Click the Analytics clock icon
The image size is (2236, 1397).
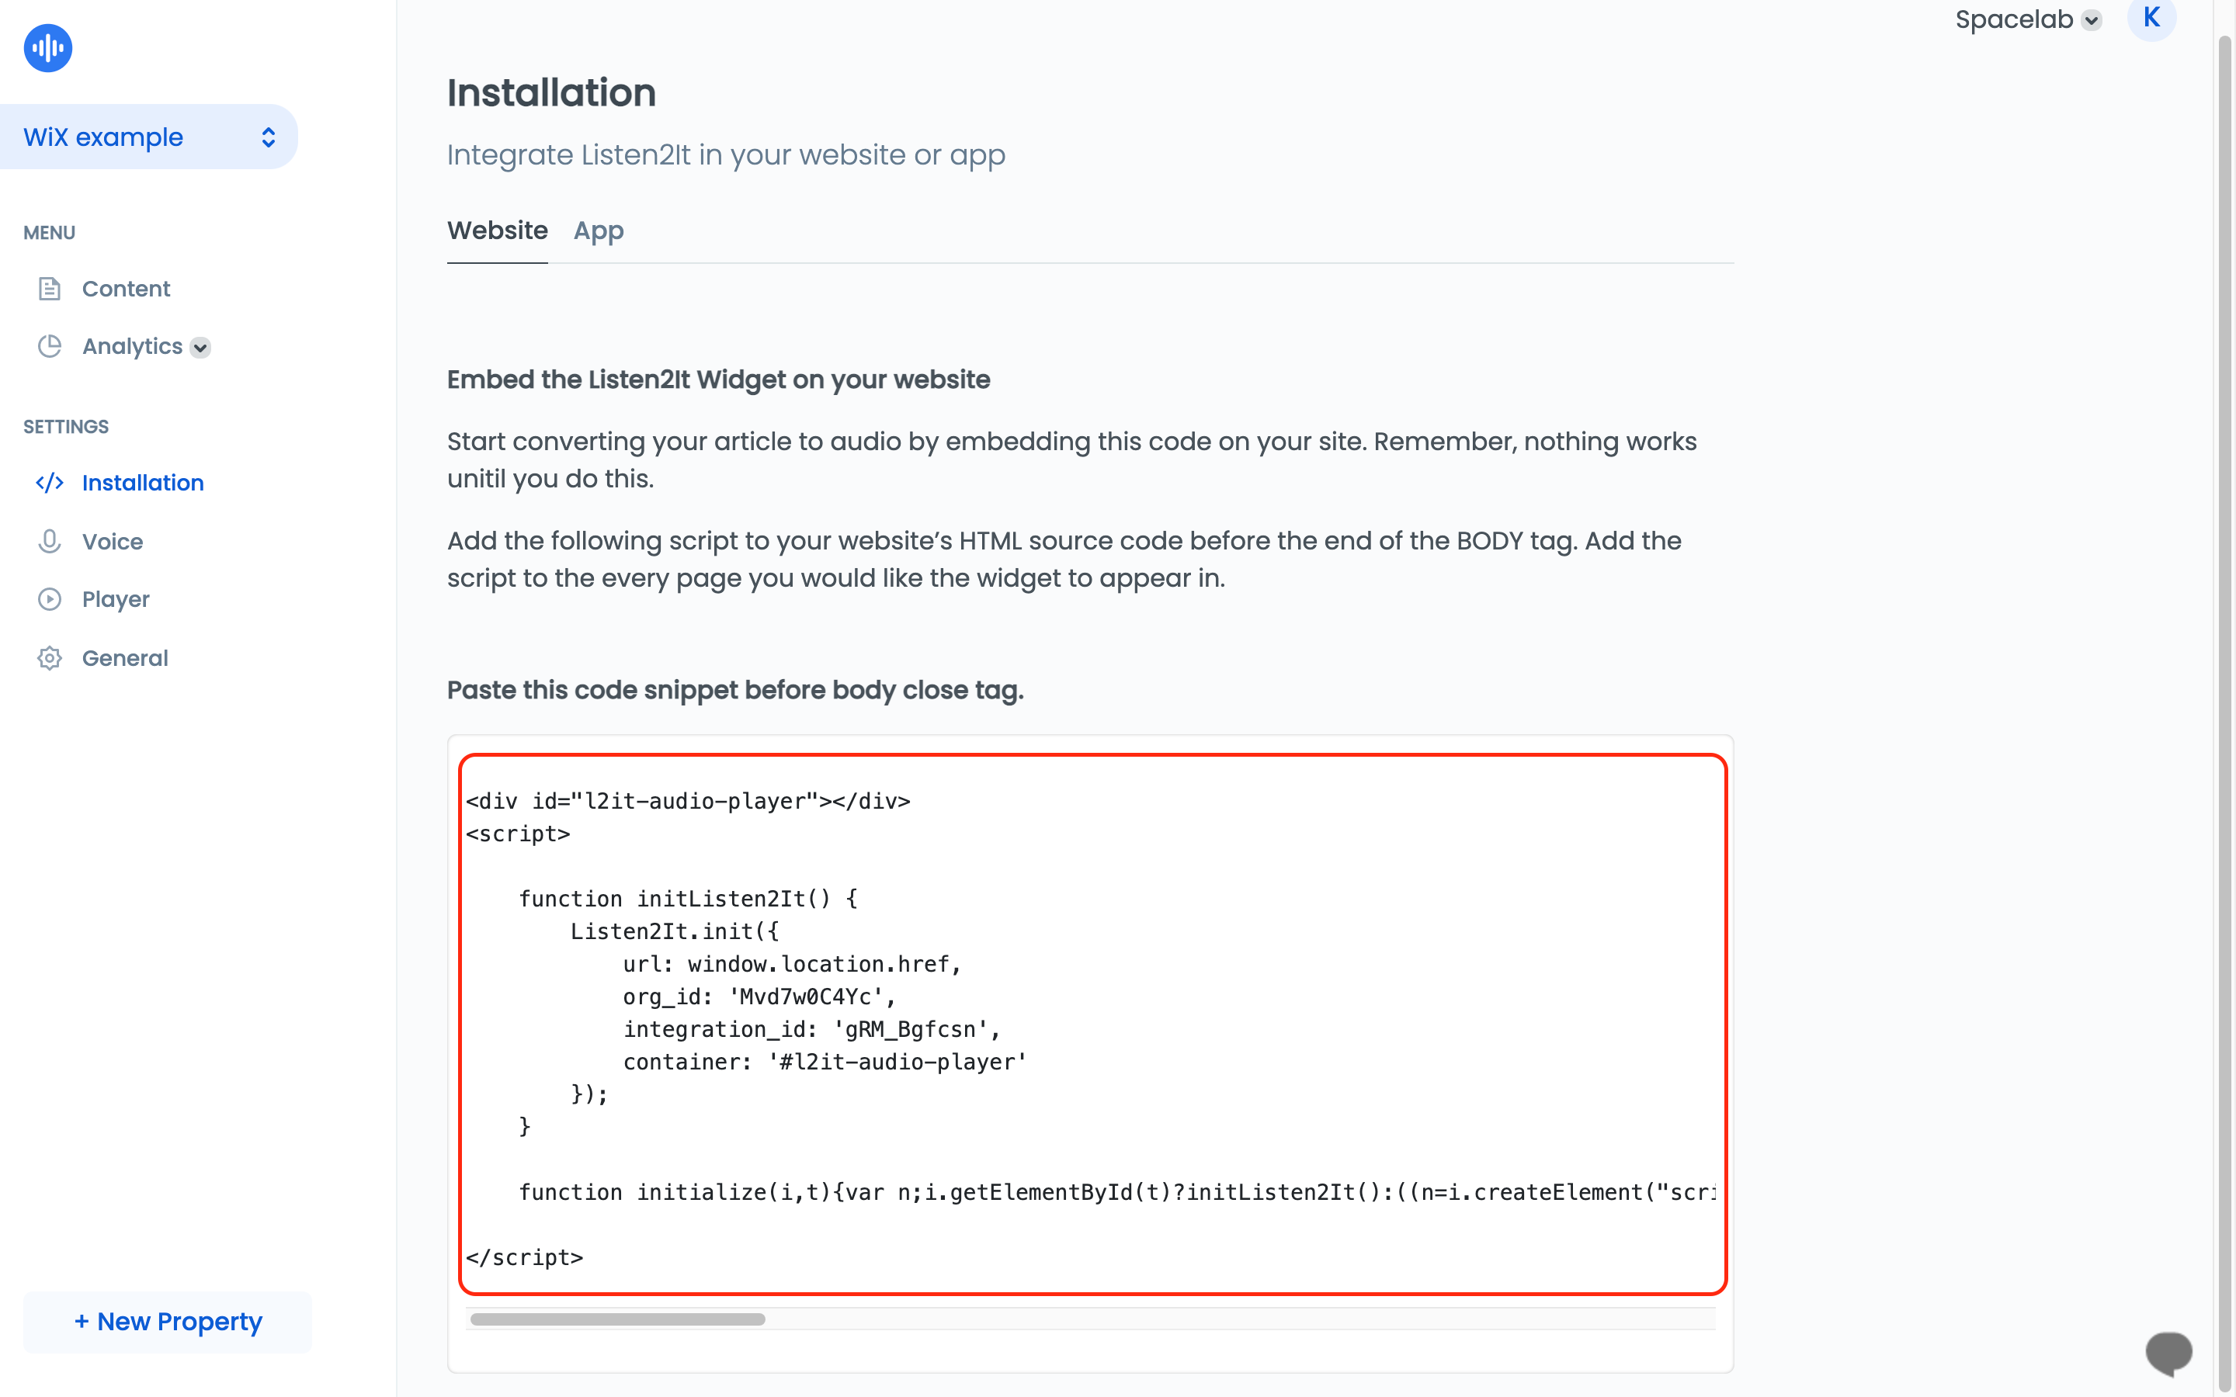pos(50,346)
